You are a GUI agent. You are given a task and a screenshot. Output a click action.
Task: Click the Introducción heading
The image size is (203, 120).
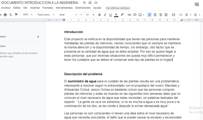[74, 32]
